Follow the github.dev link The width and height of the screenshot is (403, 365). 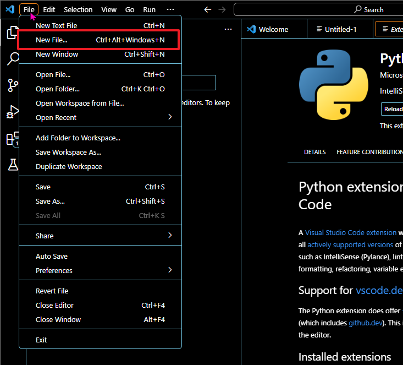click(x=366, y=323)
